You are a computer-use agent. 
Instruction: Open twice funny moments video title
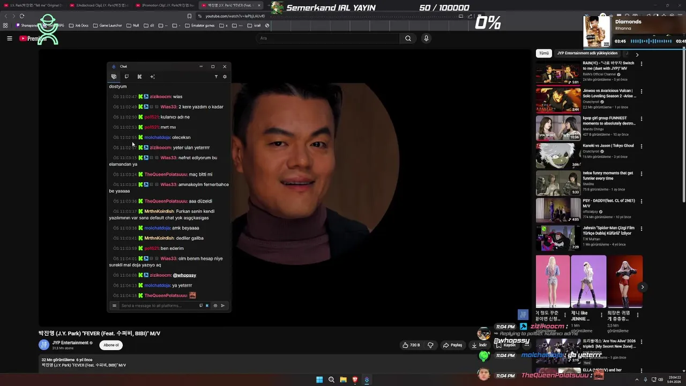point(609,176)
